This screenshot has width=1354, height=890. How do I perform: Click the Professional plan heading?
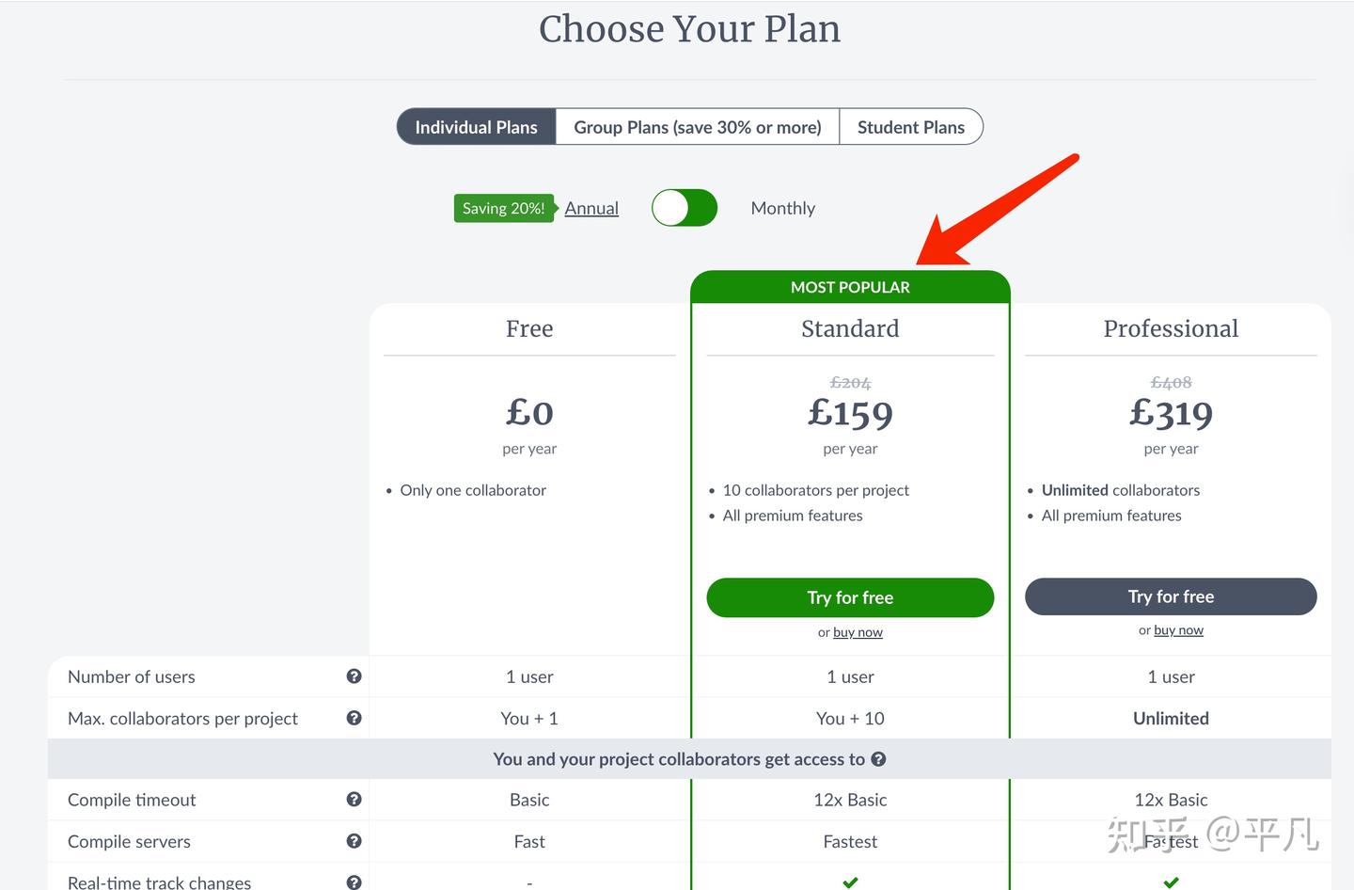tap(1171, 328)
